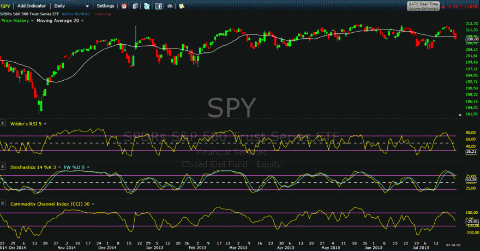The width and height of the screenshot is (480, 251).
Task: Open the Wilder's RSI 5 options dropdown
Action: click(45, 124)
